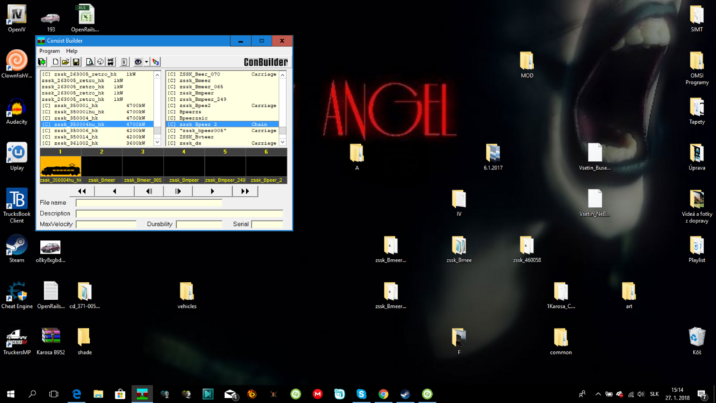Click the New consist toolbar icon
The height and width of the screenshot is (403, 716).
click(55, 62)
